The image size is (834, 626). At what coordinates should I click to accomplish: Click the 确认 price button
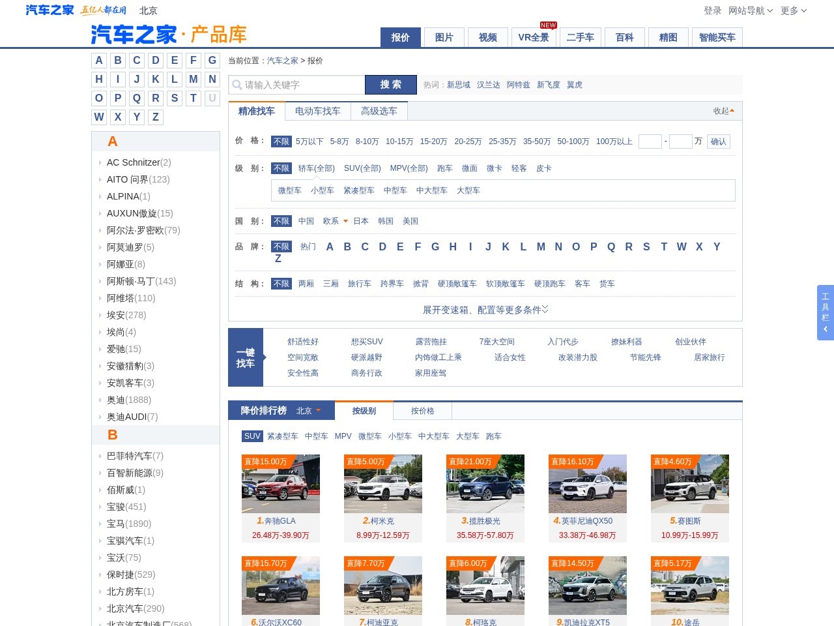(x=719, y=142)
